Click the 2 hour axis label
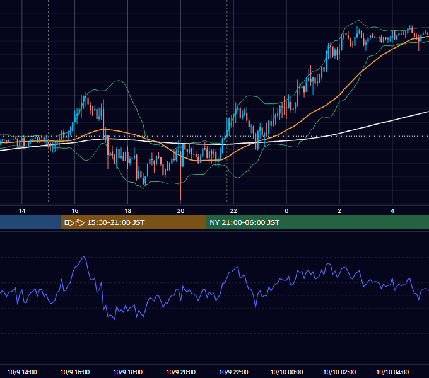Screen dimensions: 429x378 pyautogui.click(x=339, y=211)
